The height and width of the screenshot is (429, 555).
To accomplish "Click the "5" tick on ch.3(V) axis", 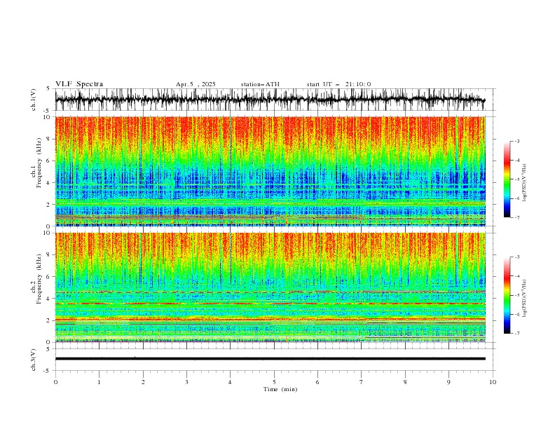I will coord(48,349).
